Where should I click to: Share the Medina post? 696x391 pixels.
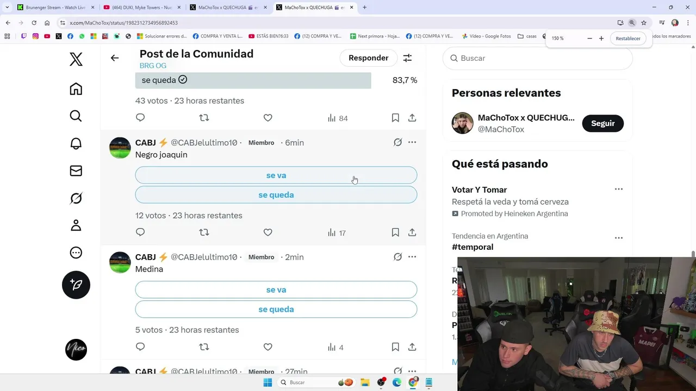412,347
